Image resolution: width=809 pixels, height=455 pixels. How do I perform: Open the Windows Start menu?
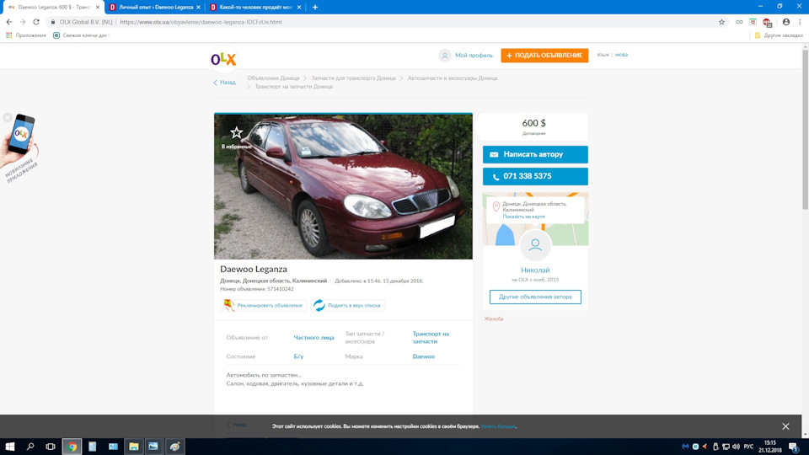coord(10,447)
